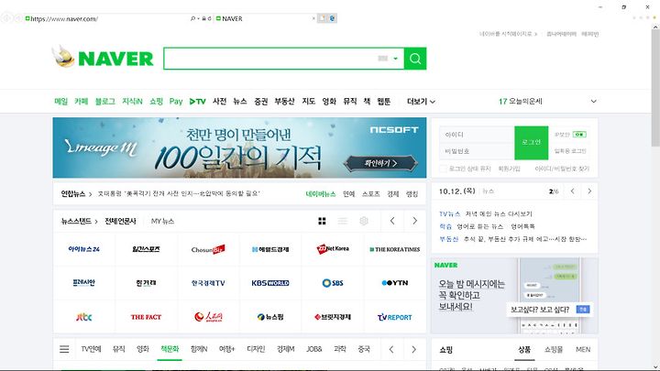Open the topic list hamburger menu
Image resolution: width=660 pixels, height=371 pixels.
point(64,349)
